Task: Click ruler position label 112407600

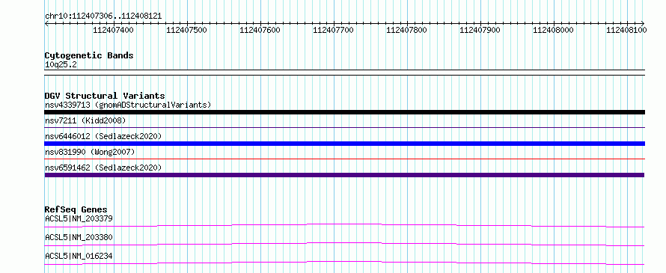Action: (x=260, y=30)
